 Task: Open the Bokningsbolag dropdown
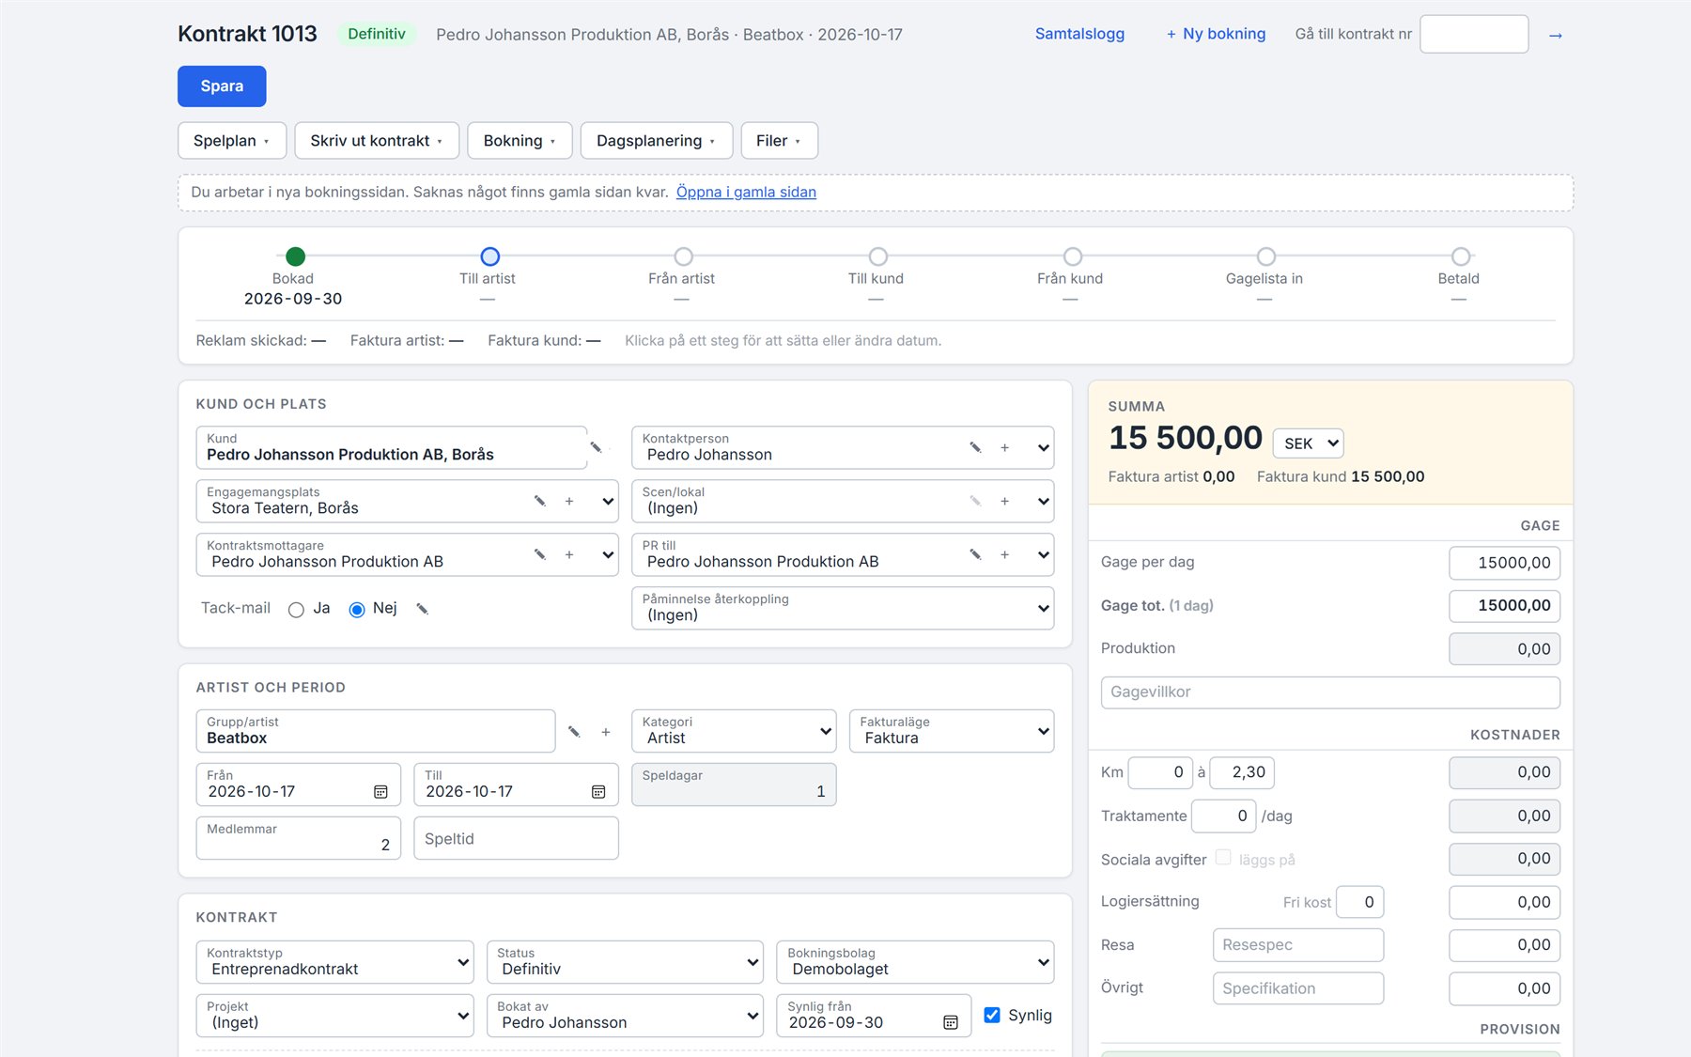[915, 962]
